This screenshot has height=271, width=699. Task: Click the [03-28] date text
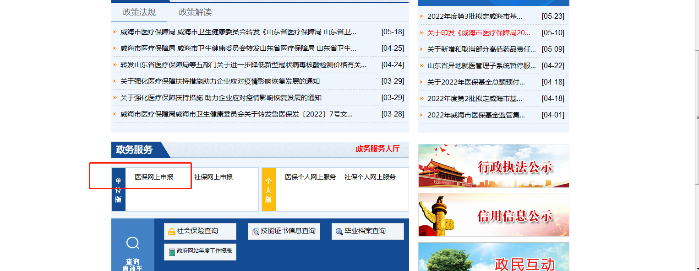click(x=393, y=114)
